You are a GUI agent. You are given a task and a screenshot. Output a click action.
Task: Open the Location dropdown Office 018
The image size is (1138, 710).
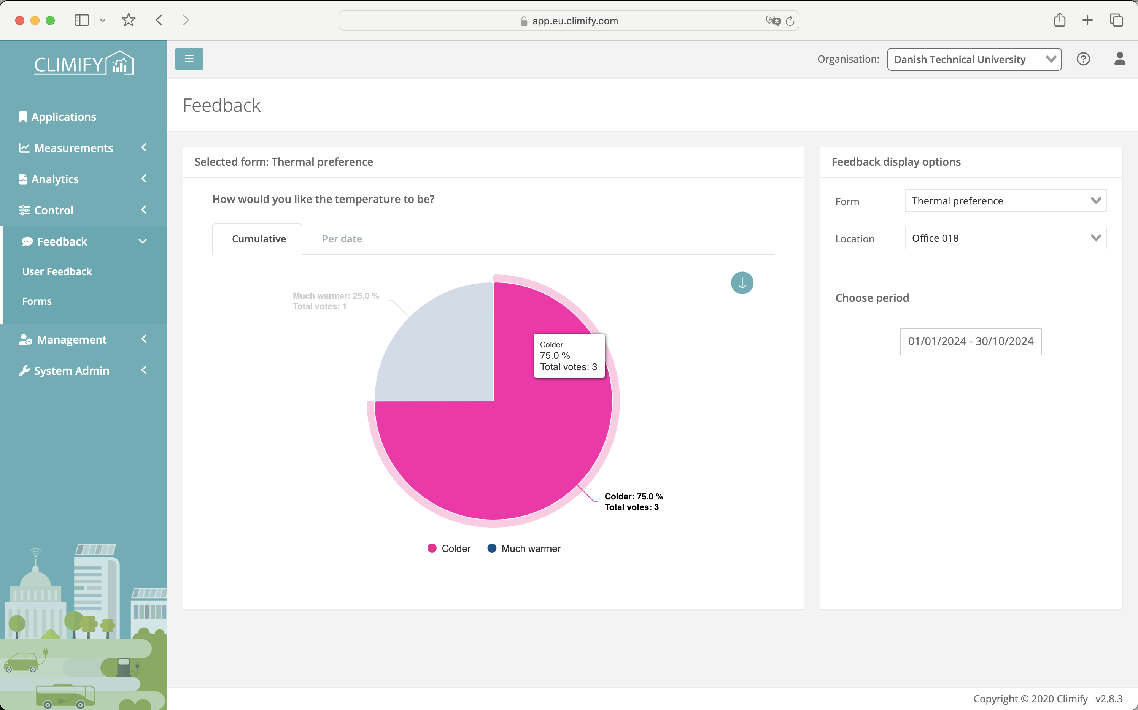point(1006,238)
